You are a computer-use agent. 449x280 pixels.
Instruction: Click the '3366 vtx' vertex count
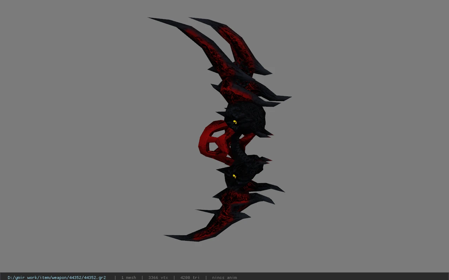point(158,278)
